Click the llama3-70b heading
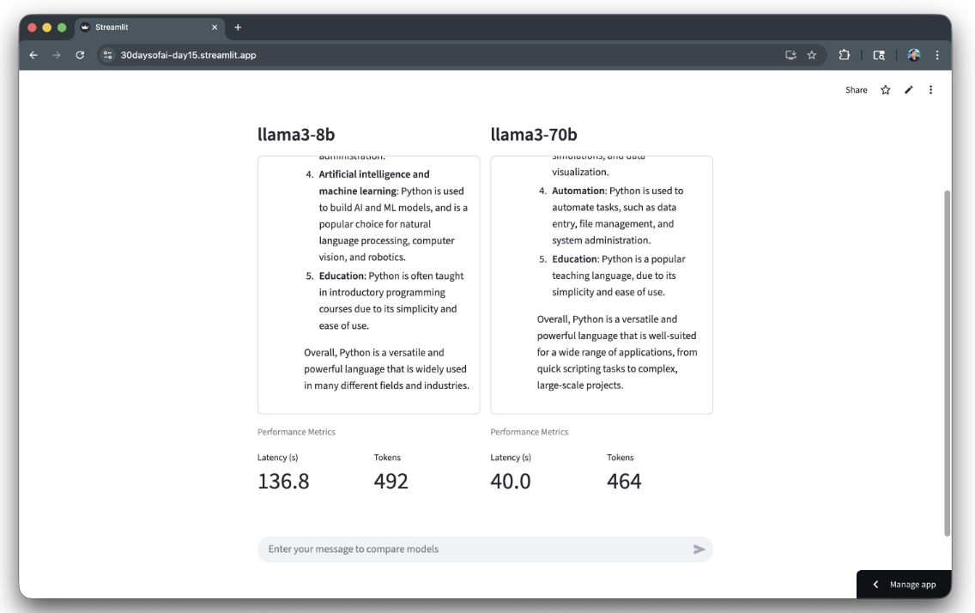Screen dimensions: 975x613 click(x=534, y=134)
